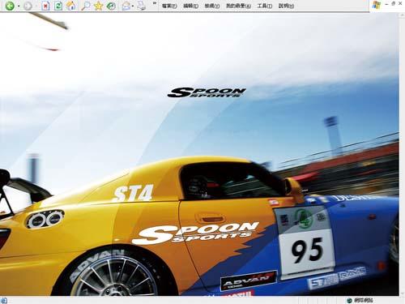
Task: Click the green Back arrow button
Action: tap(10, 6)
